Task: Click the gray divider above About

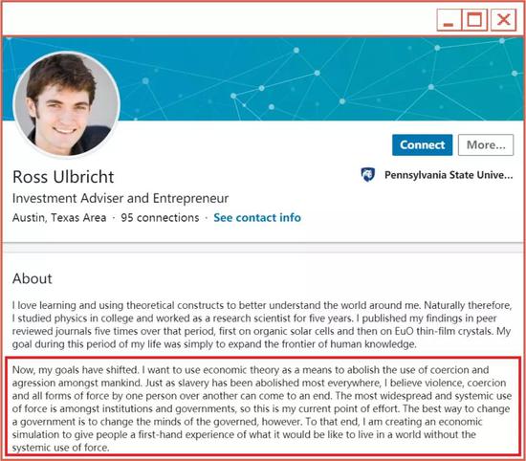Action: coord(263,248)
